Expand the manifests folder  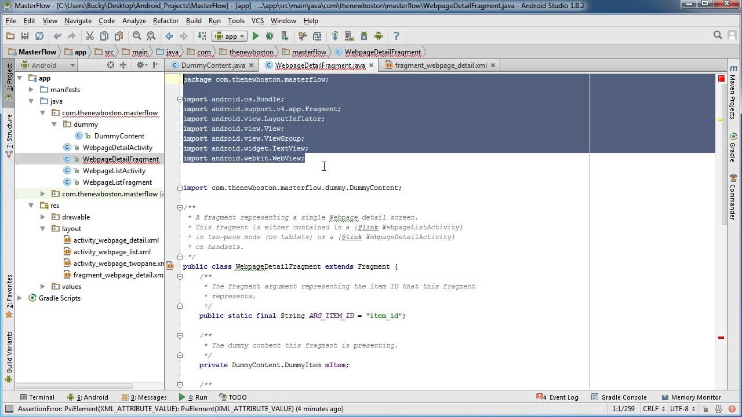click(31, 90)
